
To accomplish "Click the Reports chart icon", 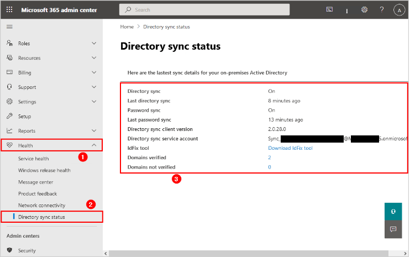I will coord(10,130).
